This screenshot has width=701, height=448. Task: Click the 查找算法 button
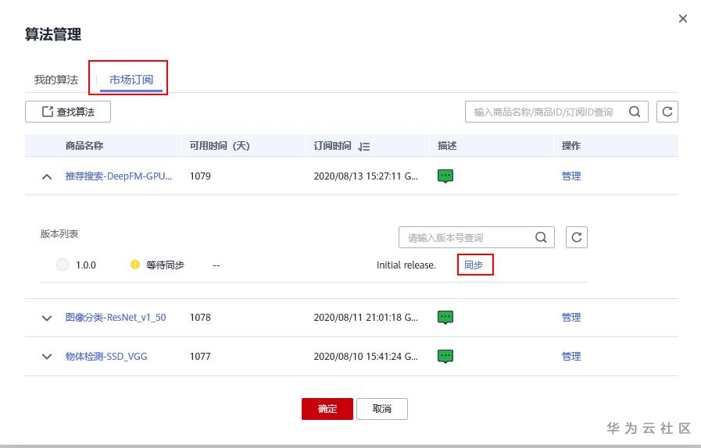click(x=68, y=112)
